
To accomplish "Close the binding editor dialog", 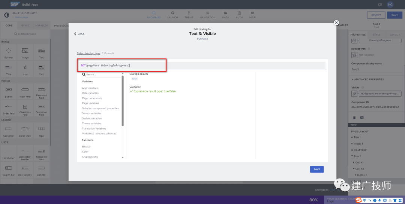I will [x=336, y=23].
